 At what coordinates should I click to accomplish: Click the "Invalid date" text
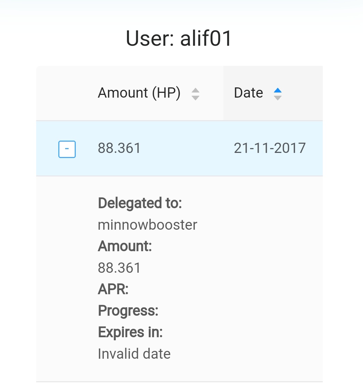click(x=134, y=354)
